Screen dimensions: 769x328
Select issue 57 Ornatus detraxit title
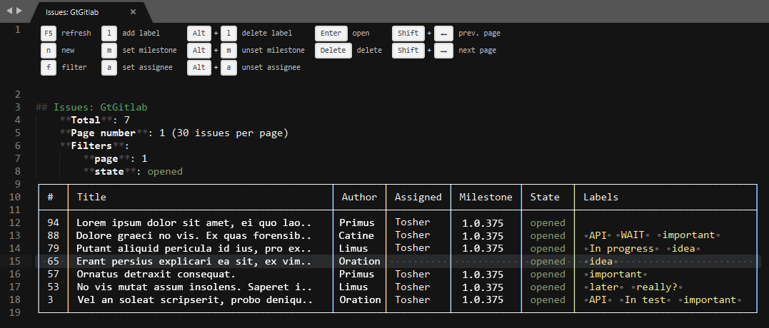point(156,274)
